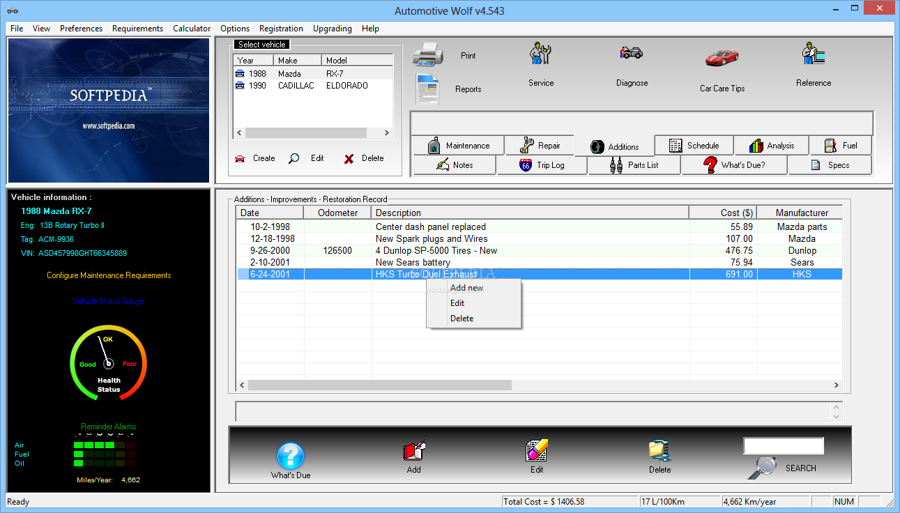Image resolution: width=900 pixels, height=513 pixels.
Task: Click the Edit vehicle magnifier icon
Action: coord(294,158)
